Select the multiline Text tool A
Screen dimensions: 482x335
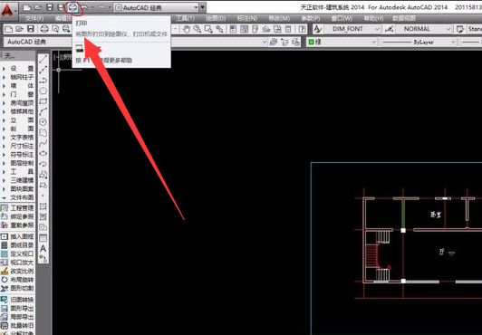[43, 248]
